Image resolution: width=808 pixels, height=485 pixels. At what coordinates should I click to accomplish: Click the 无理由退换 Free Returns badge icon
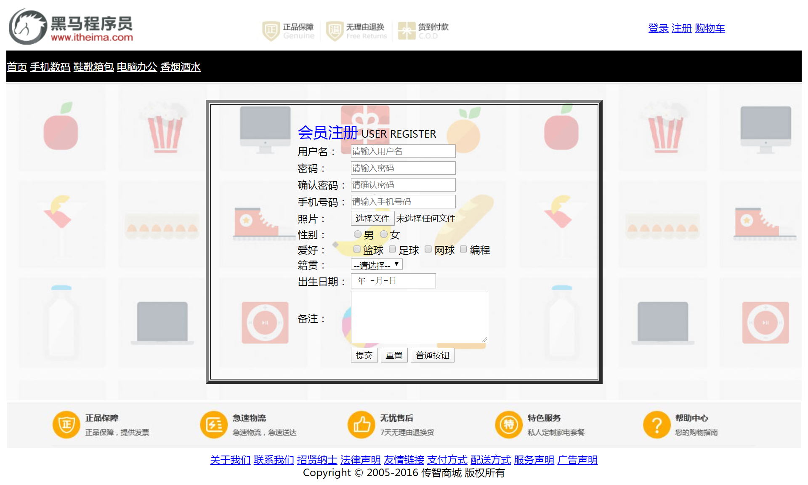(x=335, y=31)
